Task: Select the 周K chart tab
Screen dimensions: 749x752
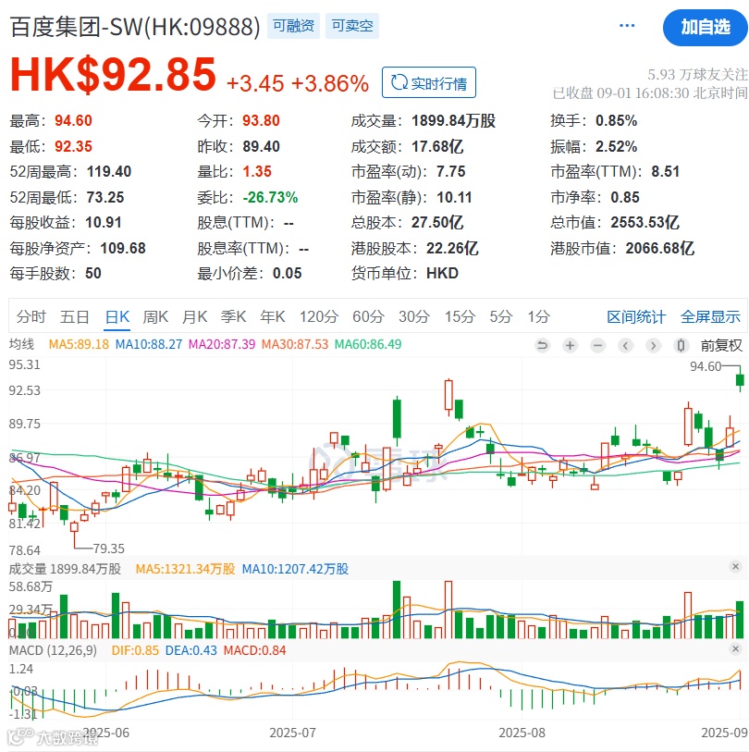Action: (x=155, y=316)
